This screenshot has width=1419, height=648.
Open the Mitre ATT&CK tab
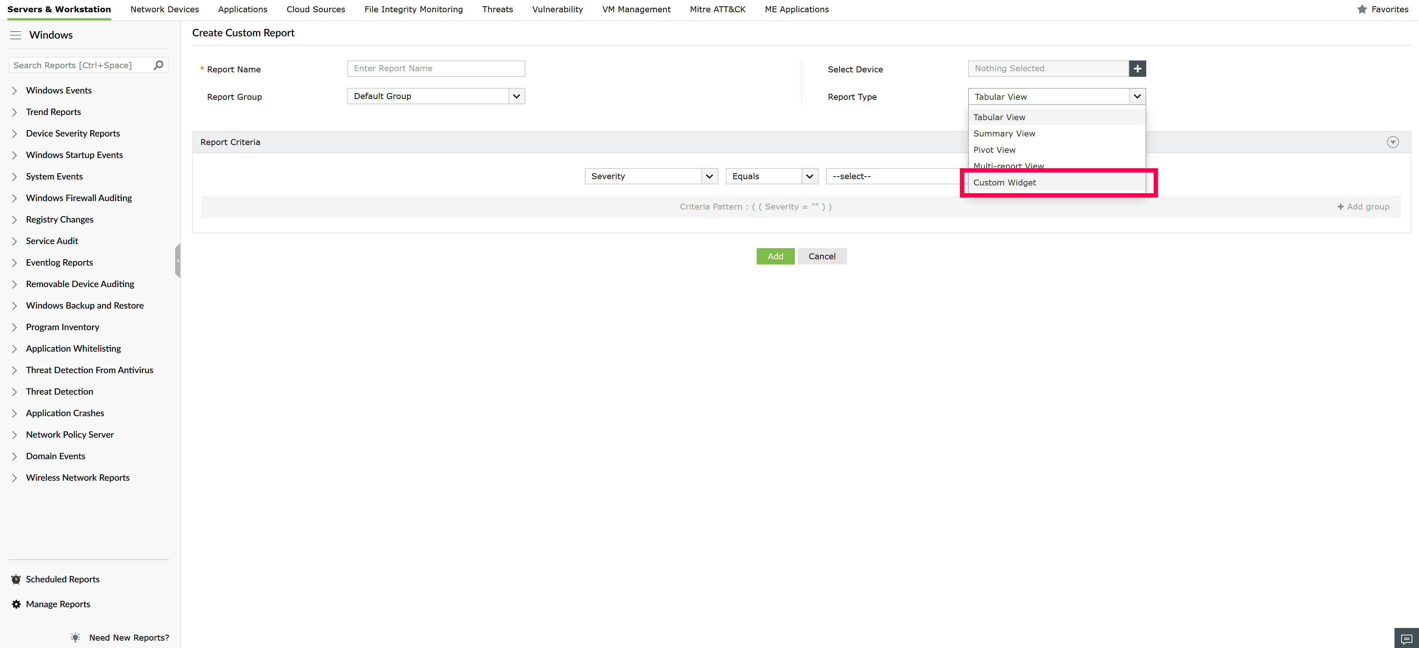point(717,9)
